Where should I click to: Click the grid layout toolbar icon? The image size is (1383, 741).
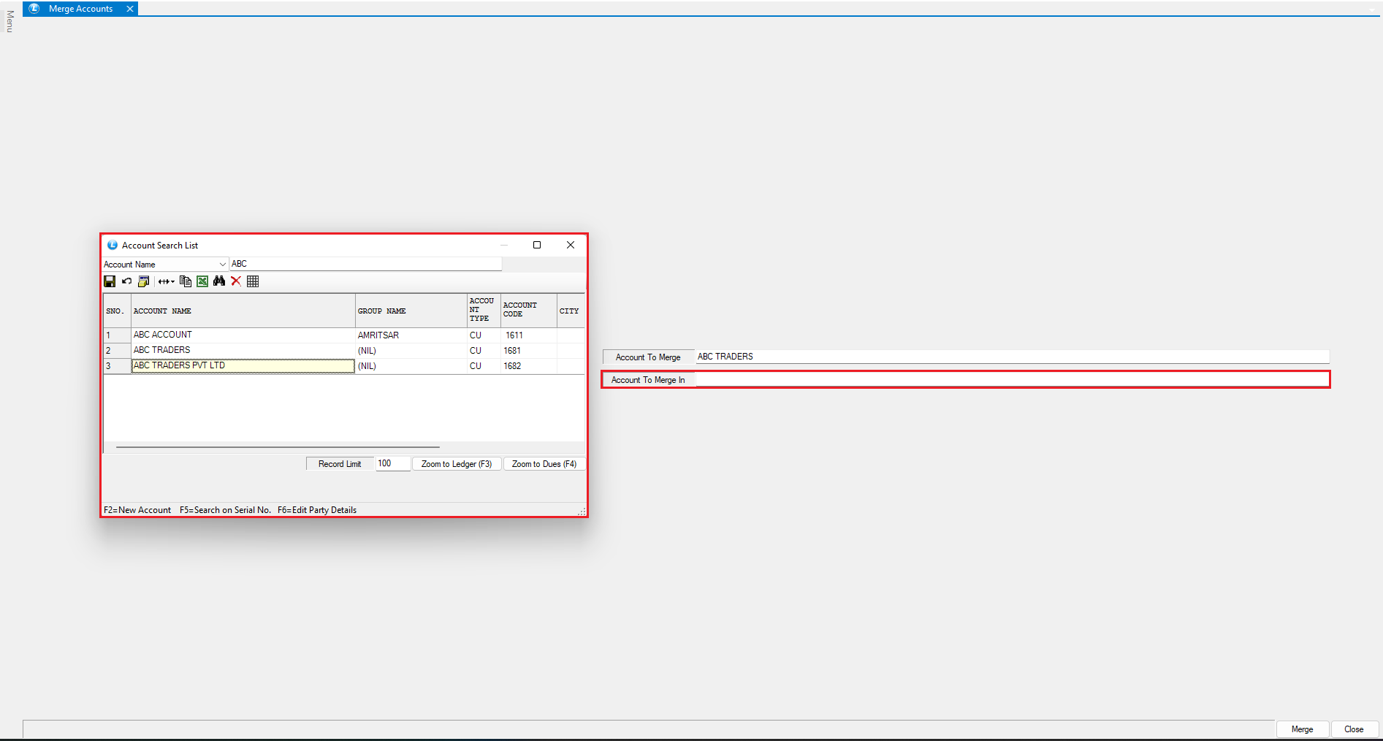point(253,281)
